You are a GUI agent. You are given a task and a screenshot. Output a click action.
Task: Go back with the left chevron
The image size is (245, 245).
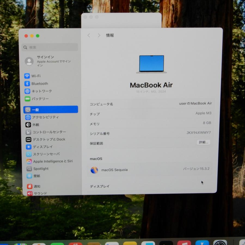(x=89, y=35)
